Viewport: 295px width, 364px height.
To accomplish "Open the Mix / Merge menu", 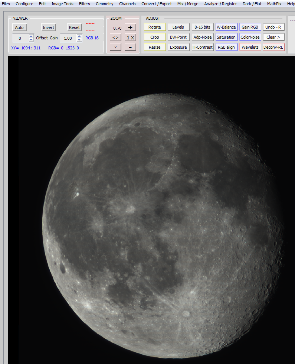I will coord(188,4).
